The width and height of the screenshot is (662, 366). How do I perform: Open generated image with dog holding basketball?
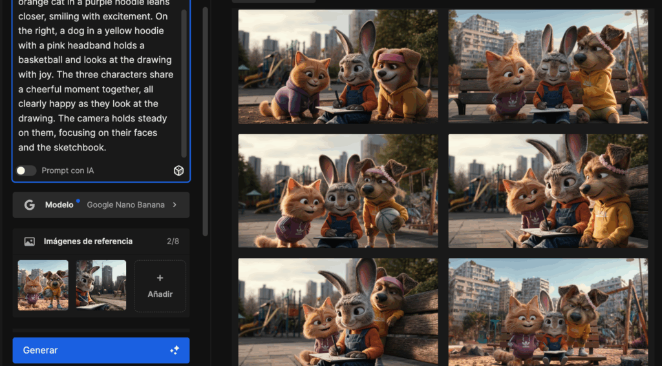pyautogui.click(x=337, y=190)
